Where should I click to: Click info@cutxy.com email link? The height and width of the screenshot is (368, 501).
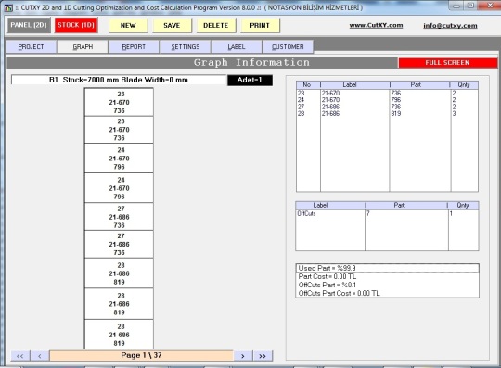[x=450, y=26]
